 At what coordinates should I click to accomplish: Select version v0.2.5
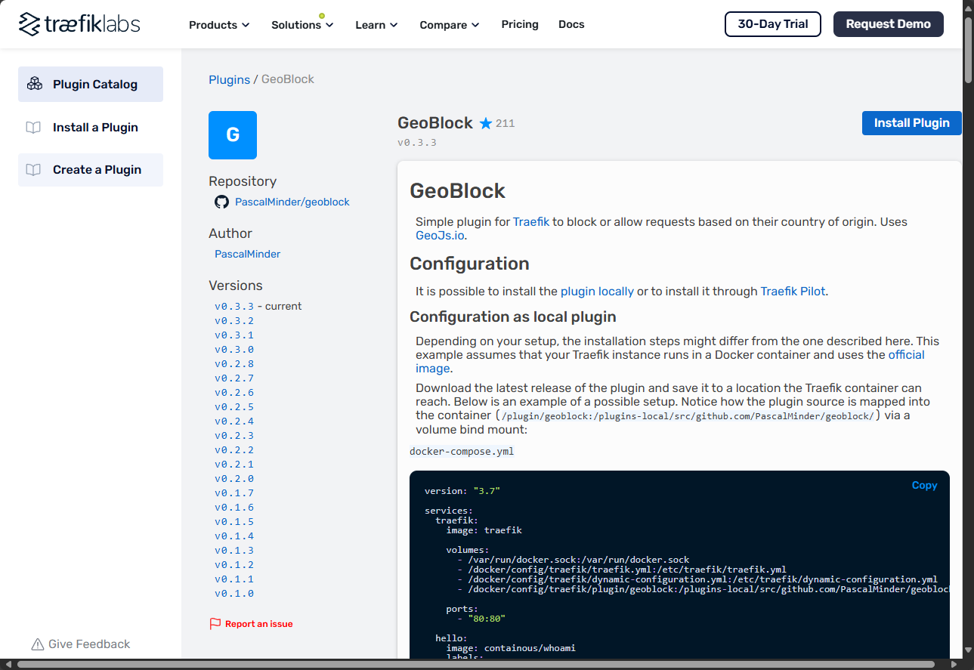[234, 406]
